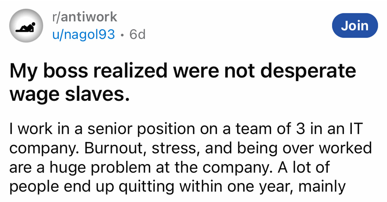The height and width of the screenshot is (202, 387).
Task: Open the r/antiwork subreddit link
Action: tap(84, 18)
